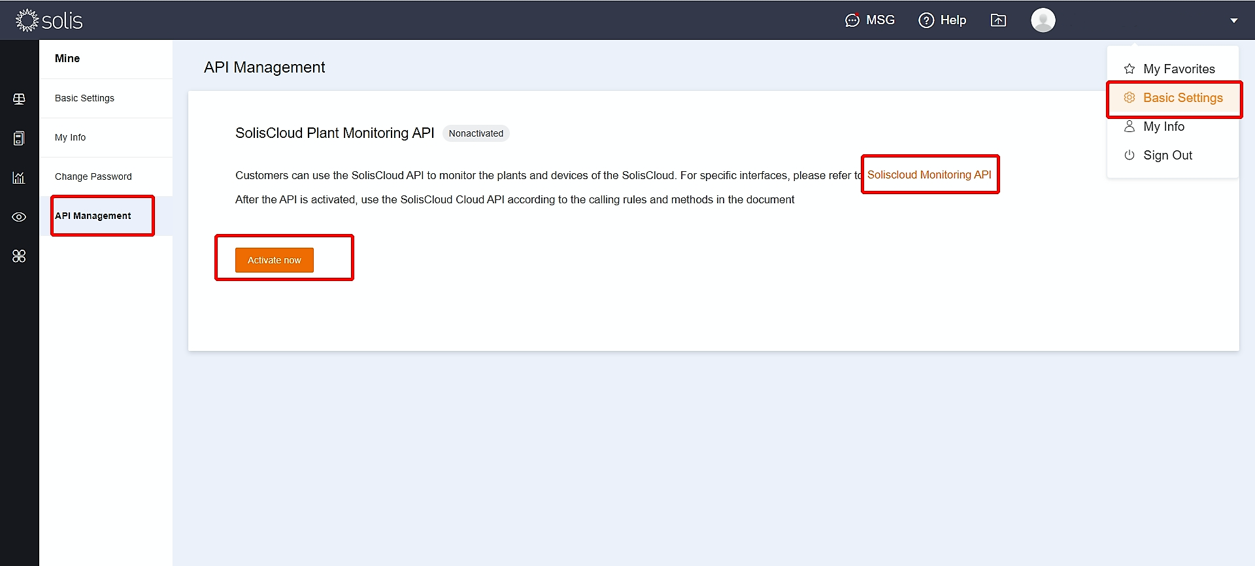Image resolution: width=1255 pixels, height=566 pixels.
Task: Open the Help question-mark icon
Action: [x=926, y=20]
